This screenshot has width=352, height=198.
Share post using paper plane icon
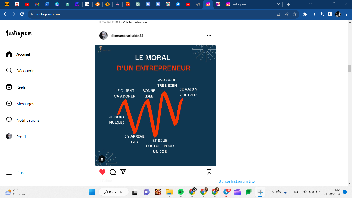click(123, 172)
